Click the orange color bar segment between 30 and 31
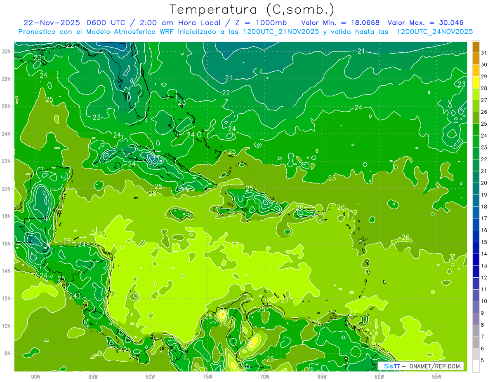 (476, 59)
